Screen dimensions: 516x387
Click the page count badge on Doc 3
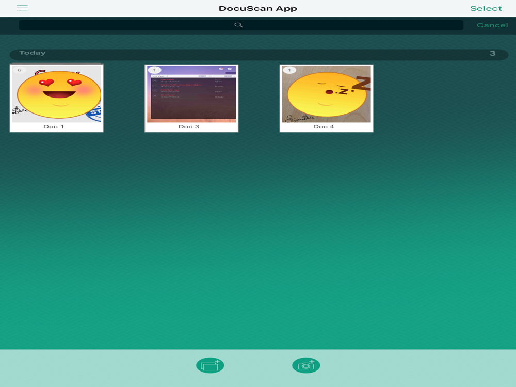pyautogui.click(x=154, y=70)
